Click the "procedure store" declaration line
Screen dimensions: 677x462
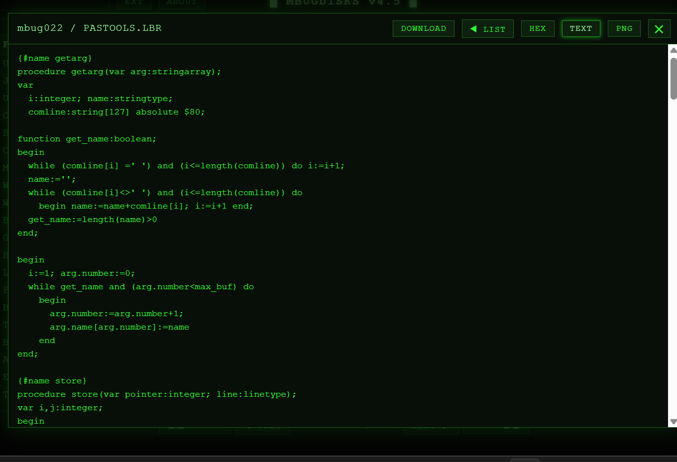157,394
